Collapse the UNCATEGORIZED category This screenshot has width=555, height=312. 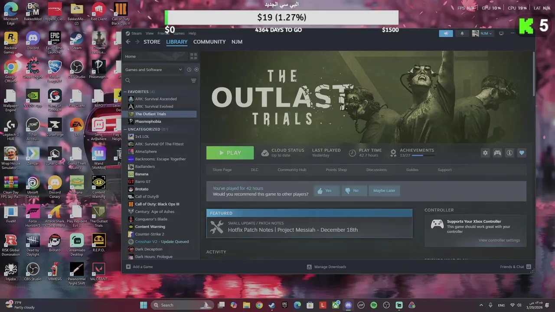click(x=125, y=129)
